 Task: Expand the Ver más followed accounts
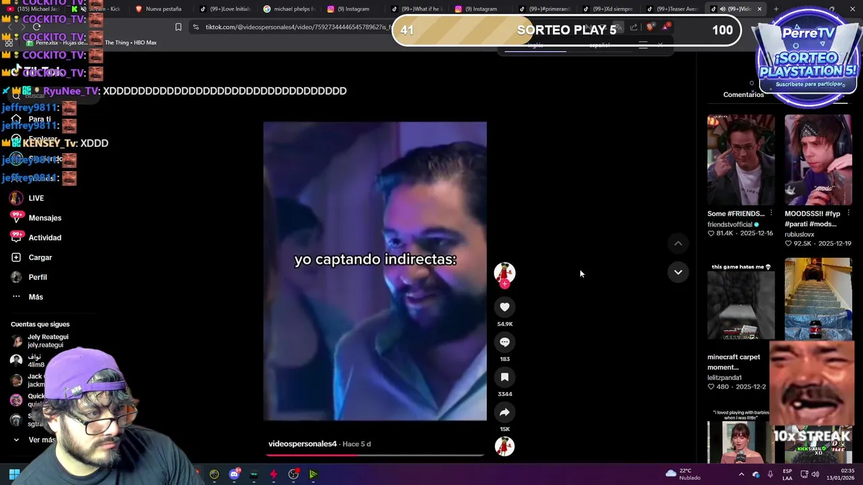click(x=42, y=440)
